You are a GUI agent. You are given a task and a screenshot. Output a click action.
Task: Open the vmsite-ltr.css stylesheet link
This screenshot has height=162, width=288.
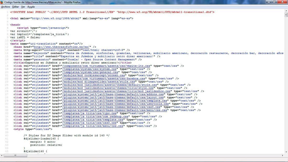106,66
